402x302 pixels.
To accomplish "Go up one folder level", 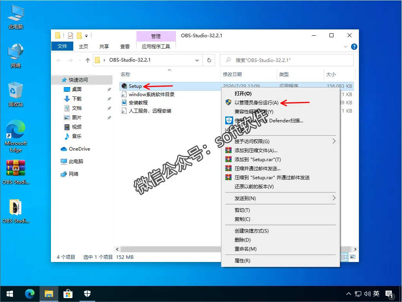I will coord(88,60).
